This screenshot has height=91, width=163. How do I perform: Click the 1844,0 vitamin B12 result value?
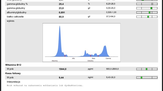[63, 69]
